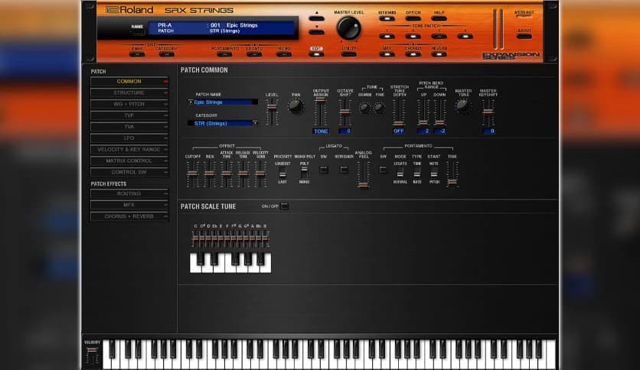This screenshot has width=640, height=370.
Task: Enable the Portamento SW checkbox
Action: pyautogui.click(x=383, y=170)
